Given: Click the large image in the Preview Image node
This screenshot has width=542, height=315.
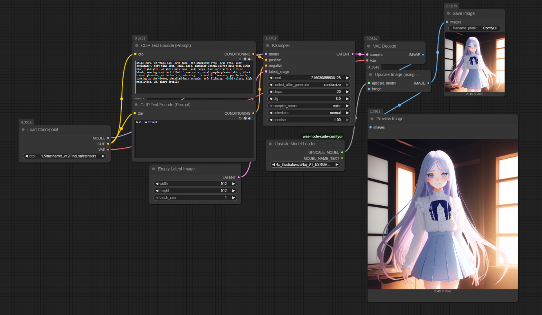Looking at the screenshot, I should point(442,214).
